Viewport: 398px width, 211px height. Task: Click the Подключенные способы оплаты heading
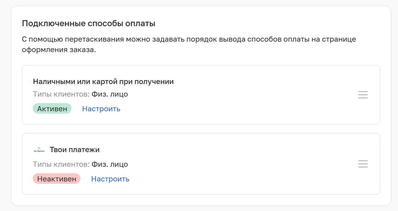tap(89, 24)
